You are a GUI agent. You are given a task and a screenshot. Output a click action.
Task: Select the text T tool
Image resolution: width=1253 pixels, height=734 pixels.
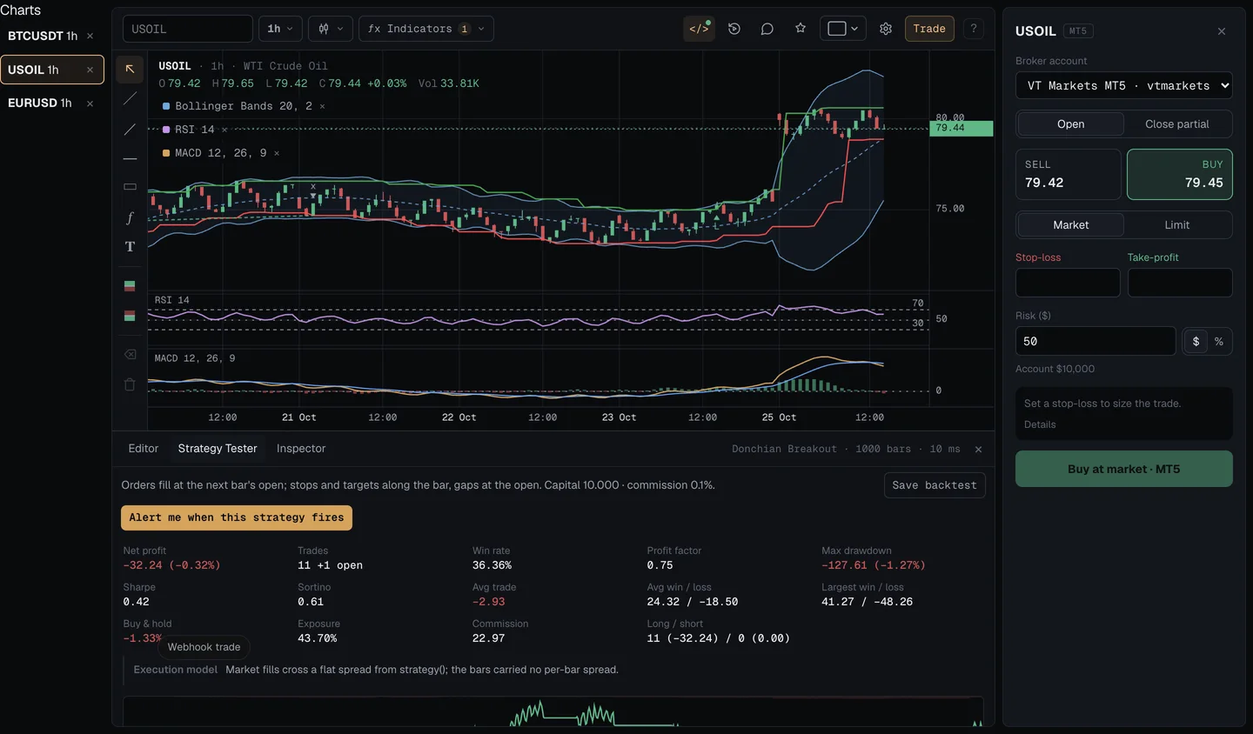130,247
